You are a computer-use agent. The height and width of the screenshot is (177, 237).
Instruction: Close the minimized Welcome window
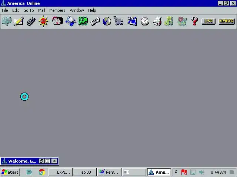[x=54, y=161]
